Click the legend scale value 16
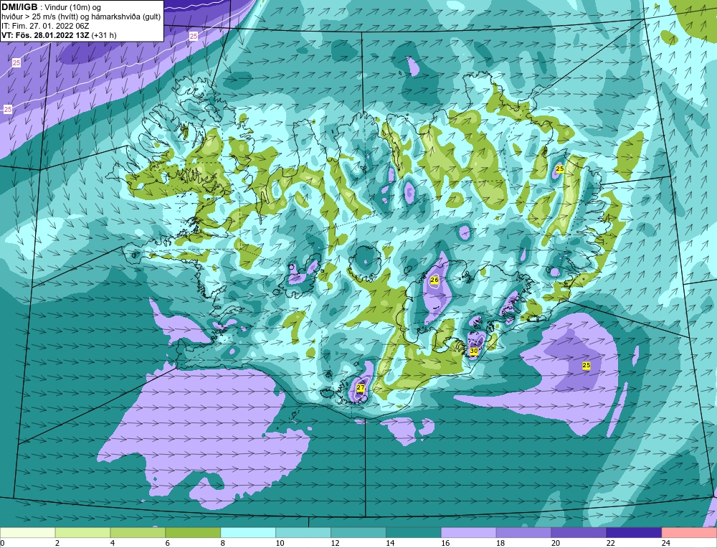Image resolution: width=717 pixels, height=548 pixels. coord(445,544)
